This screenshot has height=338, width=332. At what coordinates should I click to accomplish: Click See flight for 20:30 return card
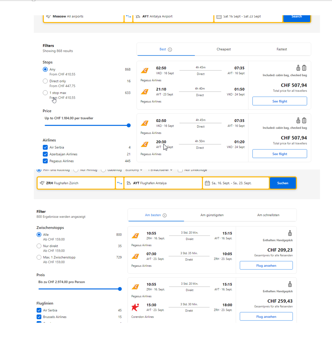point(280,154)
